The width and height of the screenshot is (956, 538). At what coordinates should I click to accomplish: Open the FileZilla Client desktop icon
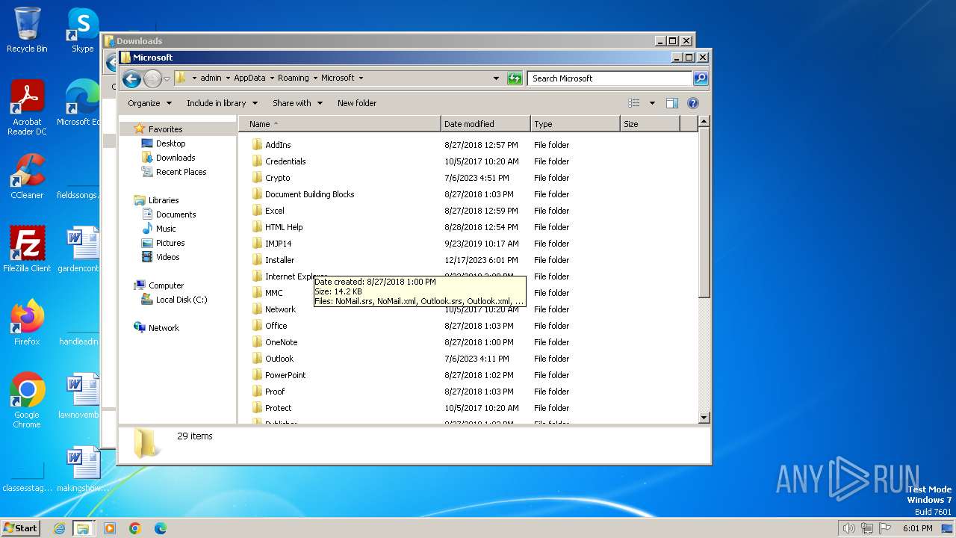pos(27,249)
